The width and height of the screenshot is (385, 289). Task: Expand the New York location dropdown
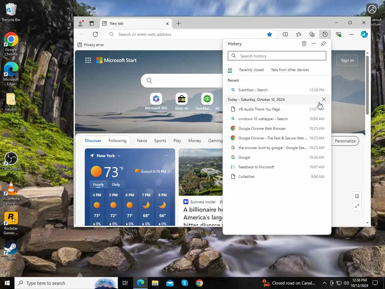[119, 156]
